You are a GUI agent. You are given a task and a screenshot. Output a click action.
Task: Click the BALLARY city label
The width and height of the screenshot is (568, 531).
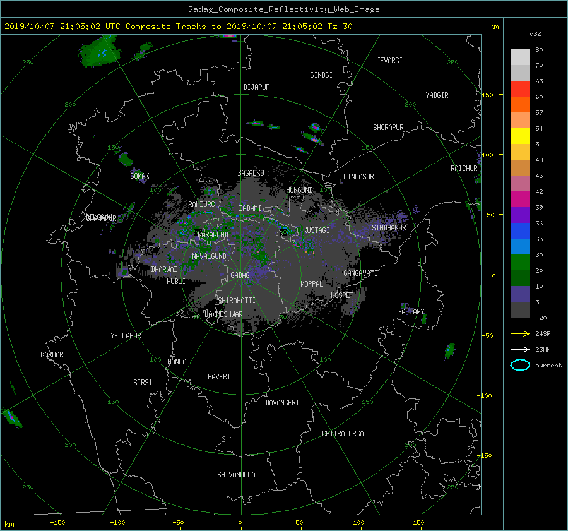click(x=411, y=312)
